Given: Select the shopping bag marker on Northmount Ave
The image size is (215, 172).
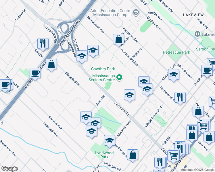Looking at the screenshot, I should click(x=119, y=39).
